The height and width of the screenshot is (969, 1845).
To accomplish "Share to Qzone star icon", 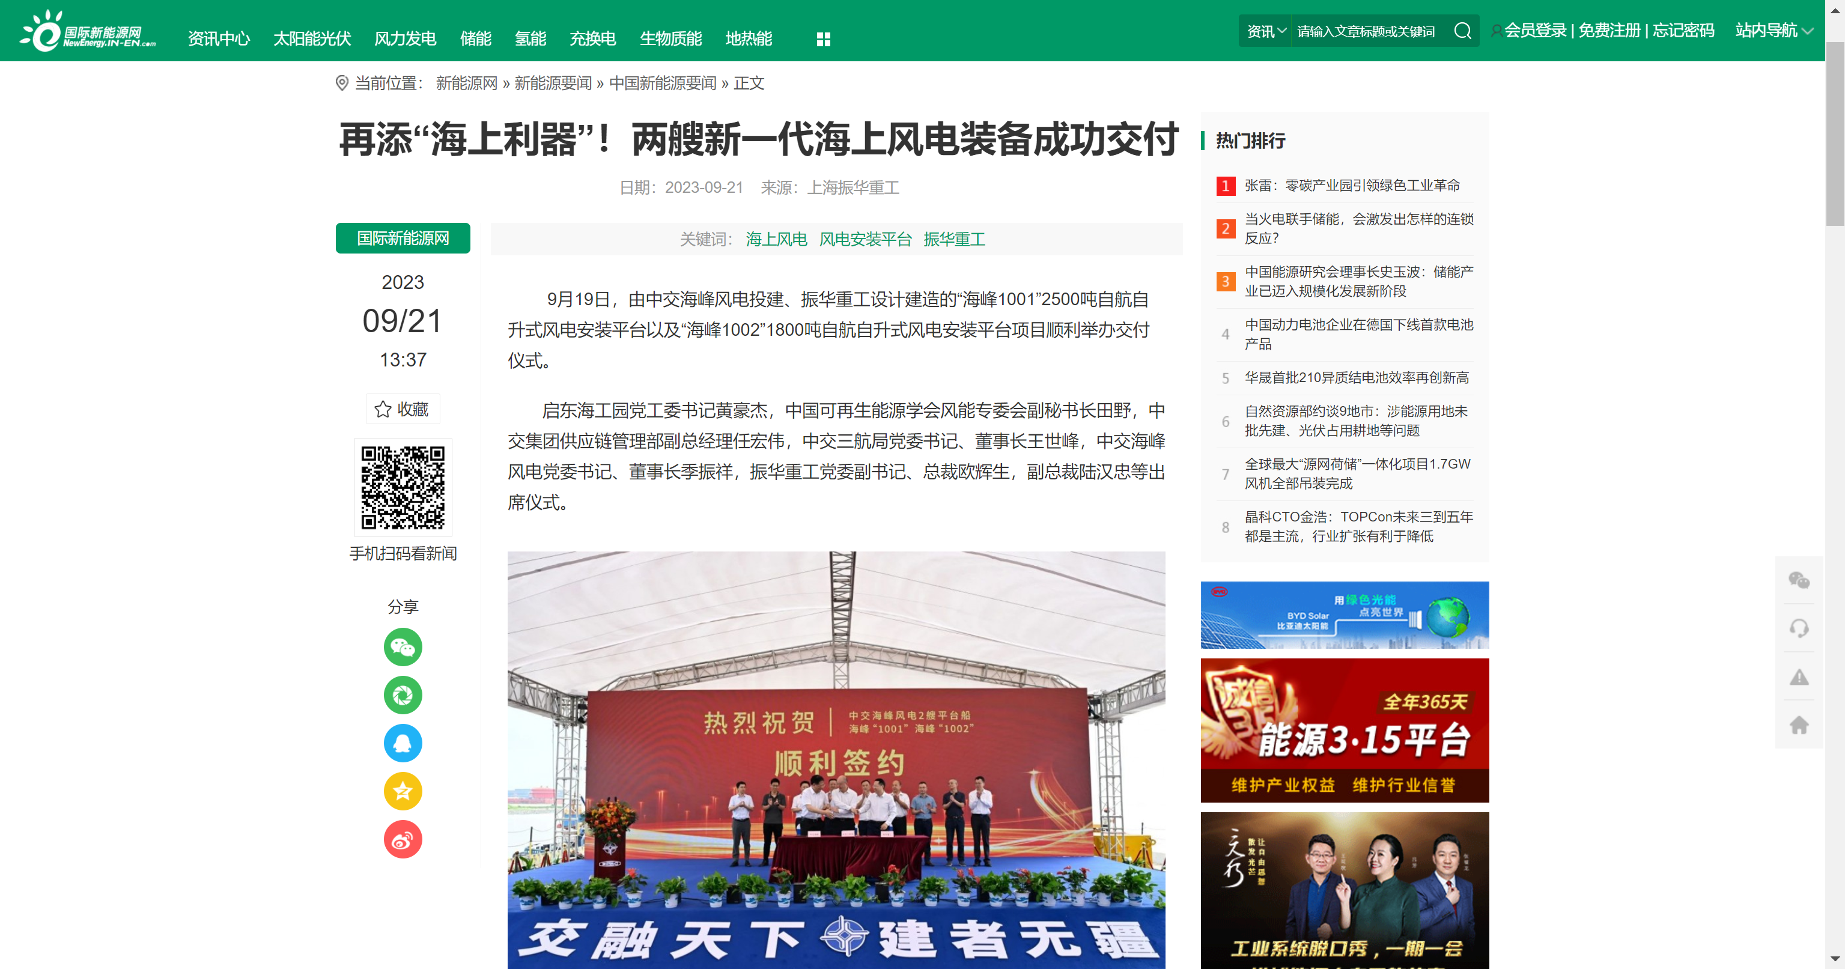I will click(x=403, y=791).
